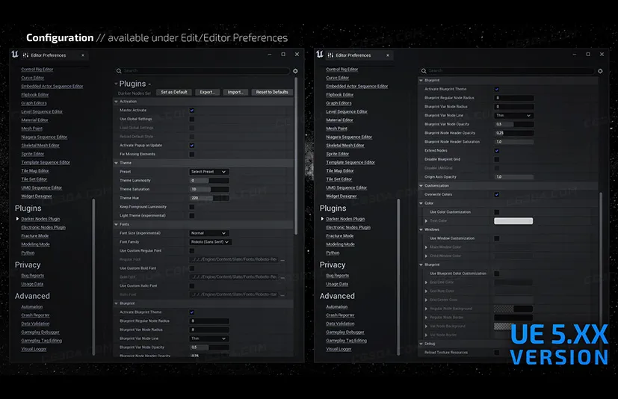Click the Export... button
The image size is (618, 399).
[207, 92]
